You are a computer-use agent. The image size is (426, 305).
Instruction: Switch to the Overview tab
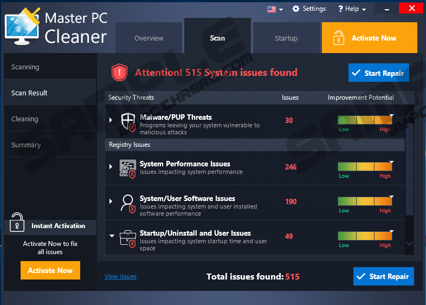[x=149, y=38]
